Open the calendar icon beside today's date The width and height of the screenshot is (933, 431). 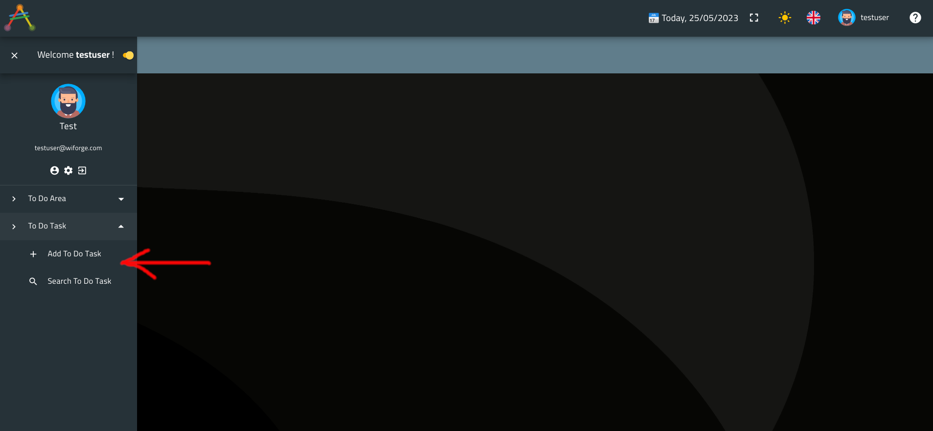(x=653, y=18)
